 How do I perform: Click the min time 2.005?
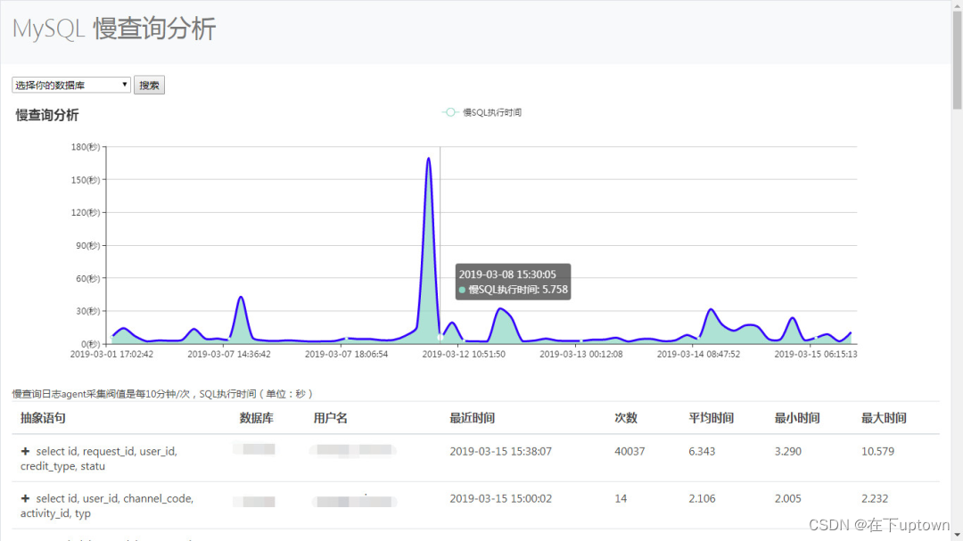point(788,498)
